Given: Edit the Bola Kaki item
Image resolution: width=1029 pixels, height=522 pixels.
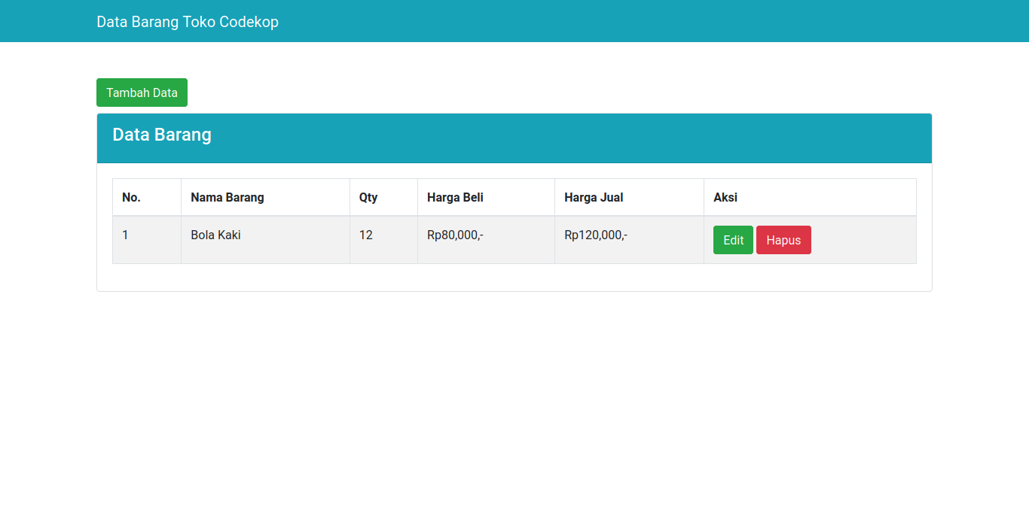Looking at the screenshot, I should coord(733,240).
